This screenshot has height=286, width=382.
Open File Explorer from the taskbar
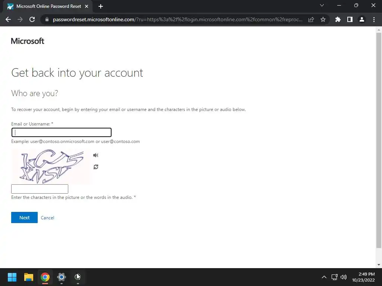(28, 277)
